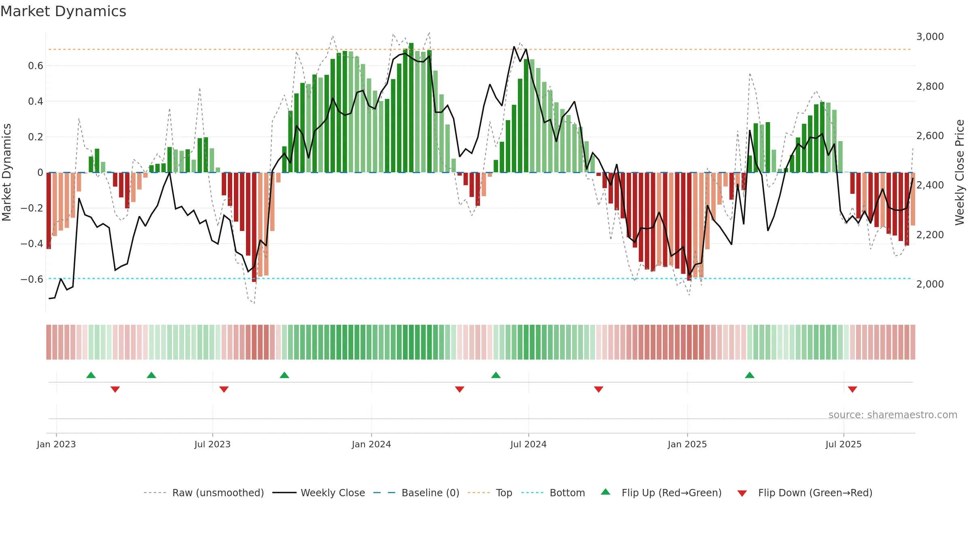The width and height of the screenshot is (971, 546).
Task: Click the Market Dynamics chart title
Action: point(64,11)
